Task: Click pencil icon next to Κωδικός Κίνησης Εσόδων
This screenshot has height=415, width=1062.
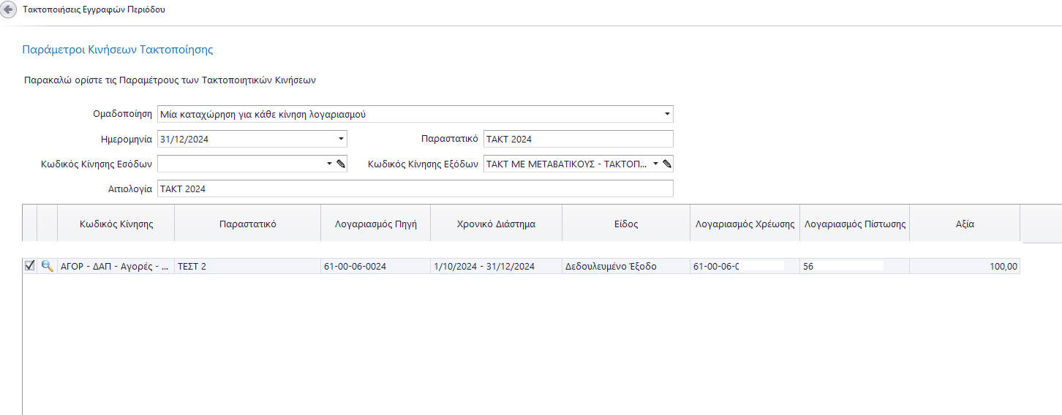Action: 341,164
